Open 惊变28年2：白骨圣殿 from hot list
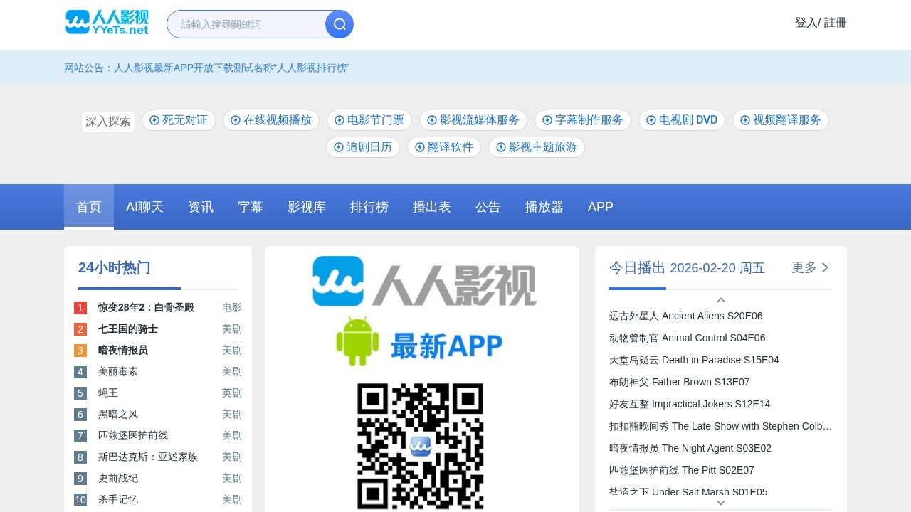This screenshot has height=512, width=911. point(146,307)
